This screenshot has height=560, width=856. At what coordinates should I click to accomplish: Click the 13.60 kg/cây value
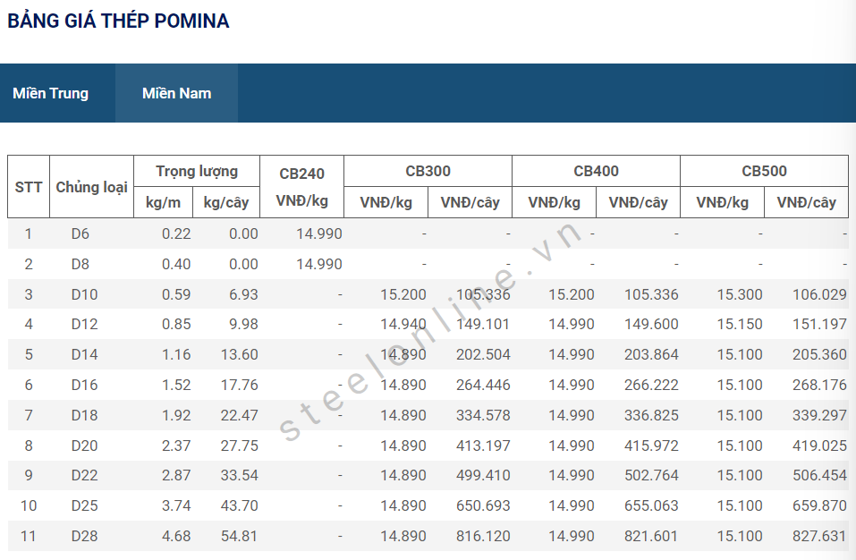click(240, 355)
